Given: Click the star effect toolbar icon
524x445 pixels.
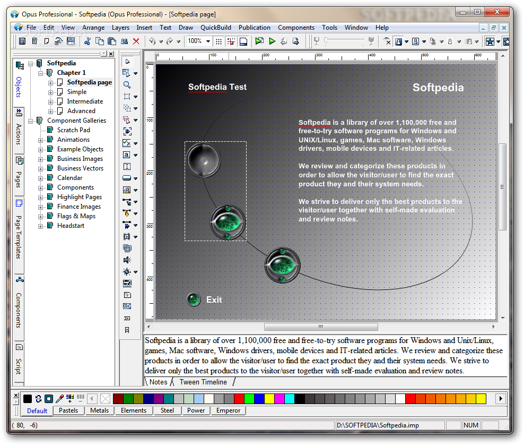Looking at the screenshot, I should click(490, 41).
